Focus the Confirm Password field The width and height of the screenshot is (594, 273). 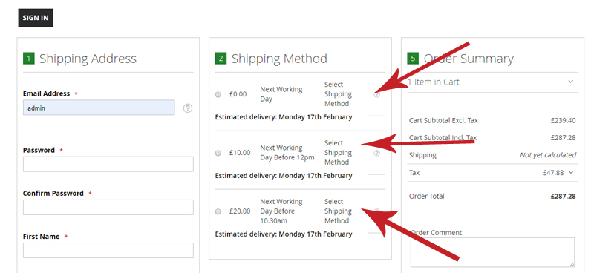(x=108, y=208)
